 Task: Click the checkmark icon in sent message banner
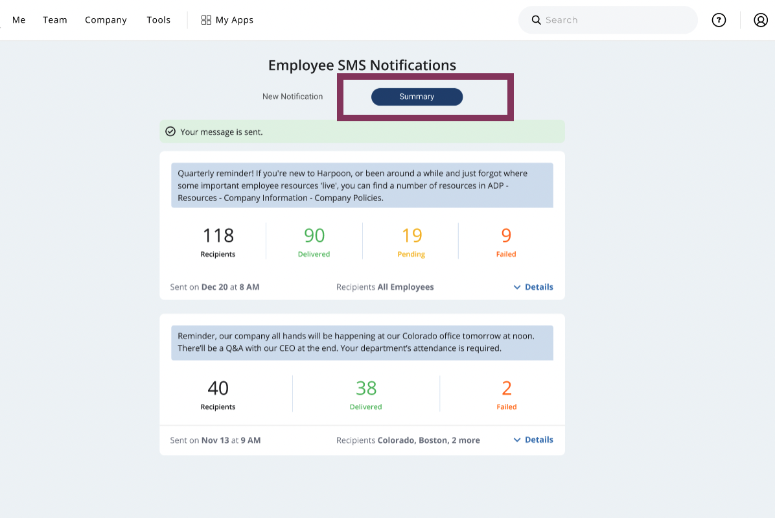click(x=170, y=132)
